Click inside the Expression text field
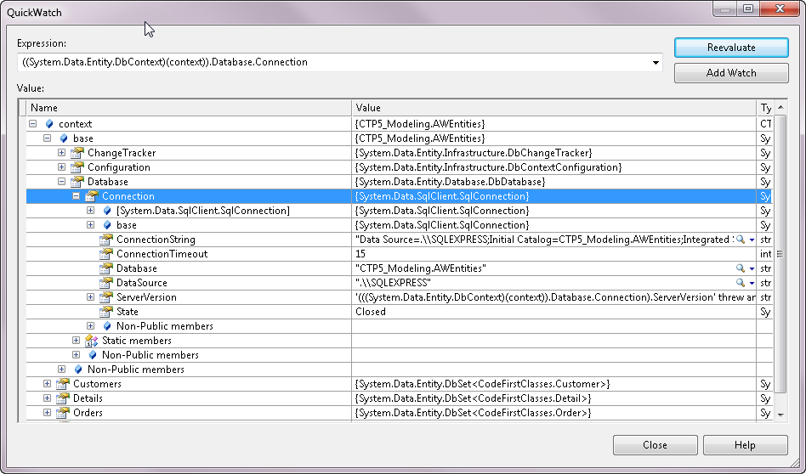 click(332, 63)
